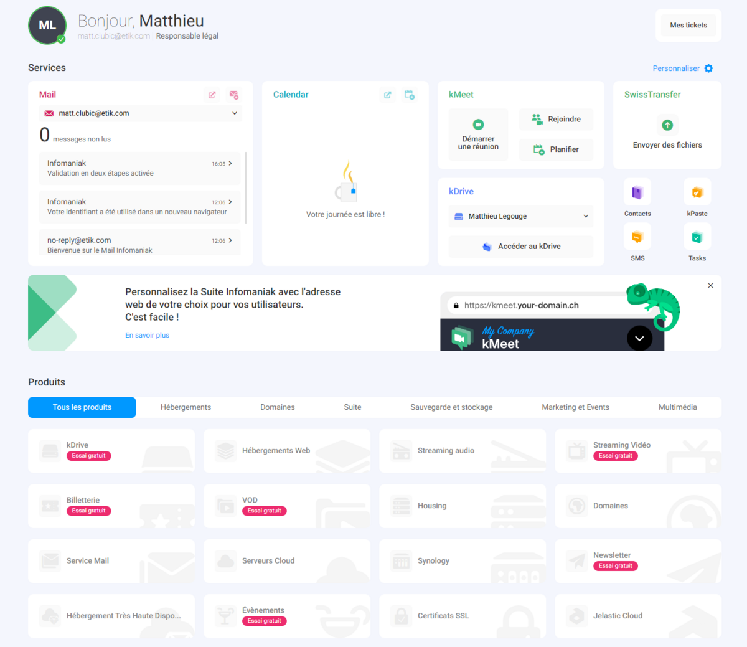Open the Tasks app icon

(697, 237)
